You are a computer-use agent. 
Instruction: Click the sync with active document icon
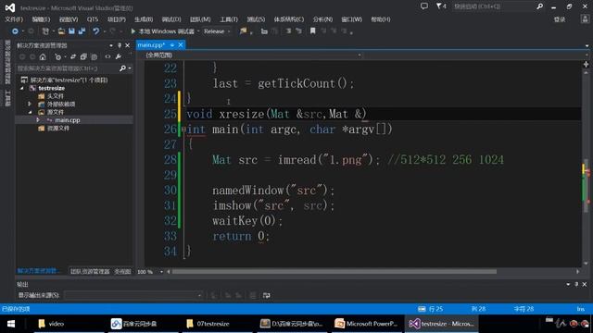coord(73,56)
